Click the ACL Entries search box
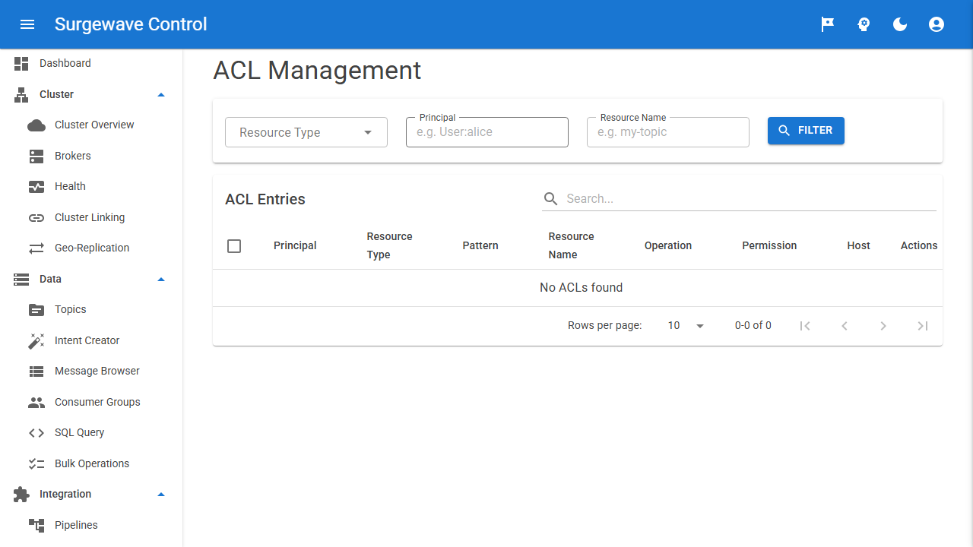This screenshot has width=973, height=547. click(739, 198)
